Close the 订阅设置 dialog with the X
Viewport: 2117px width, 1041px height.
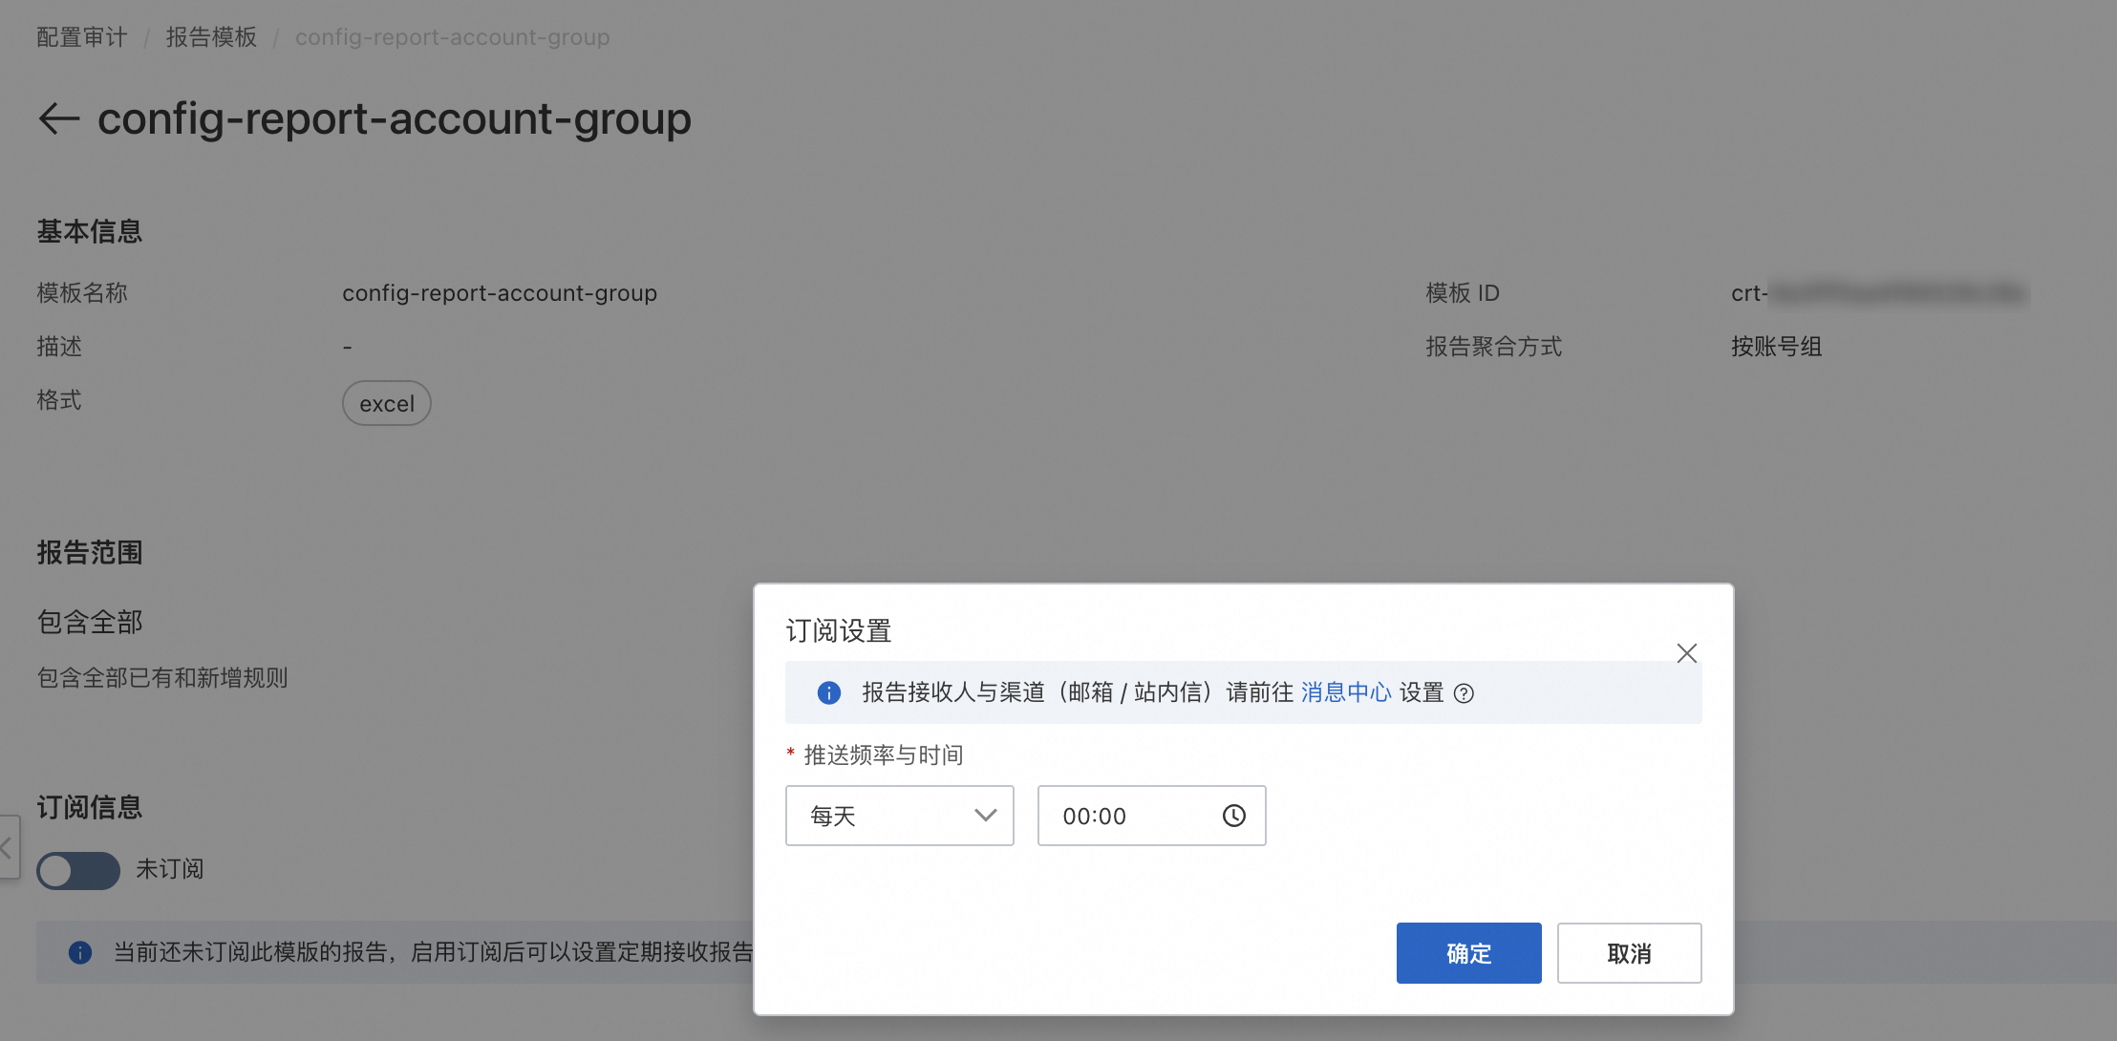click(1686, 653)
